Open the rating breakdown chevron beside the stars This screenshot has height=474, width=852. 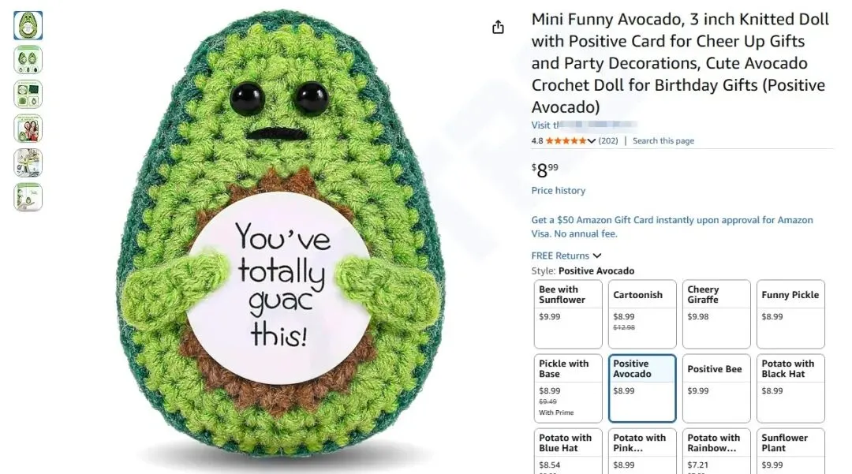click(x=592, y=141)
